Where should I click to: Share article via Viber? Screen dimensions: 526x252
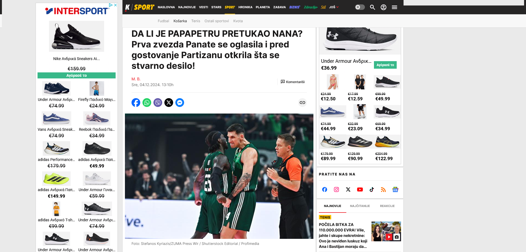click(x=158, y=103)
